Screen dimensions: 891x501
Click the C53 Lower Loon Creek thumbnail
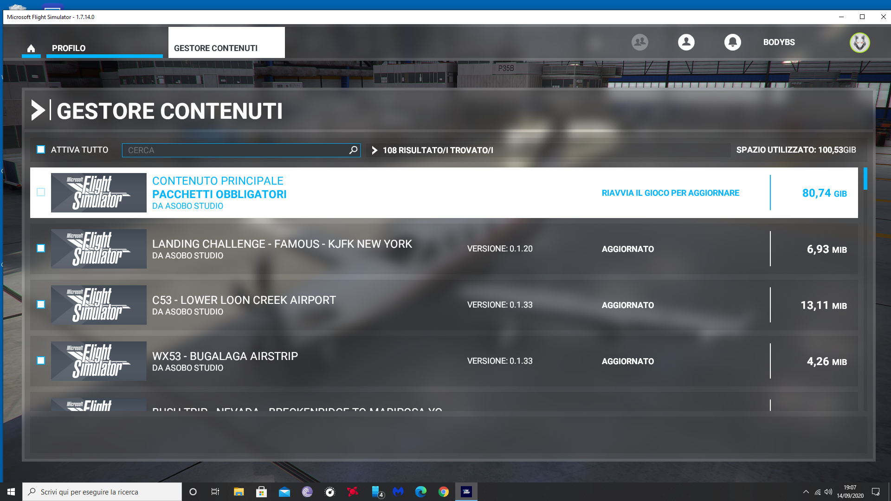99,305
